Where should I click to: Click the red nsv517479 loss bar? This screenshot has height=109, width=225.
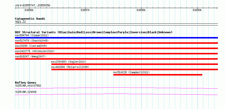point(116,43)
